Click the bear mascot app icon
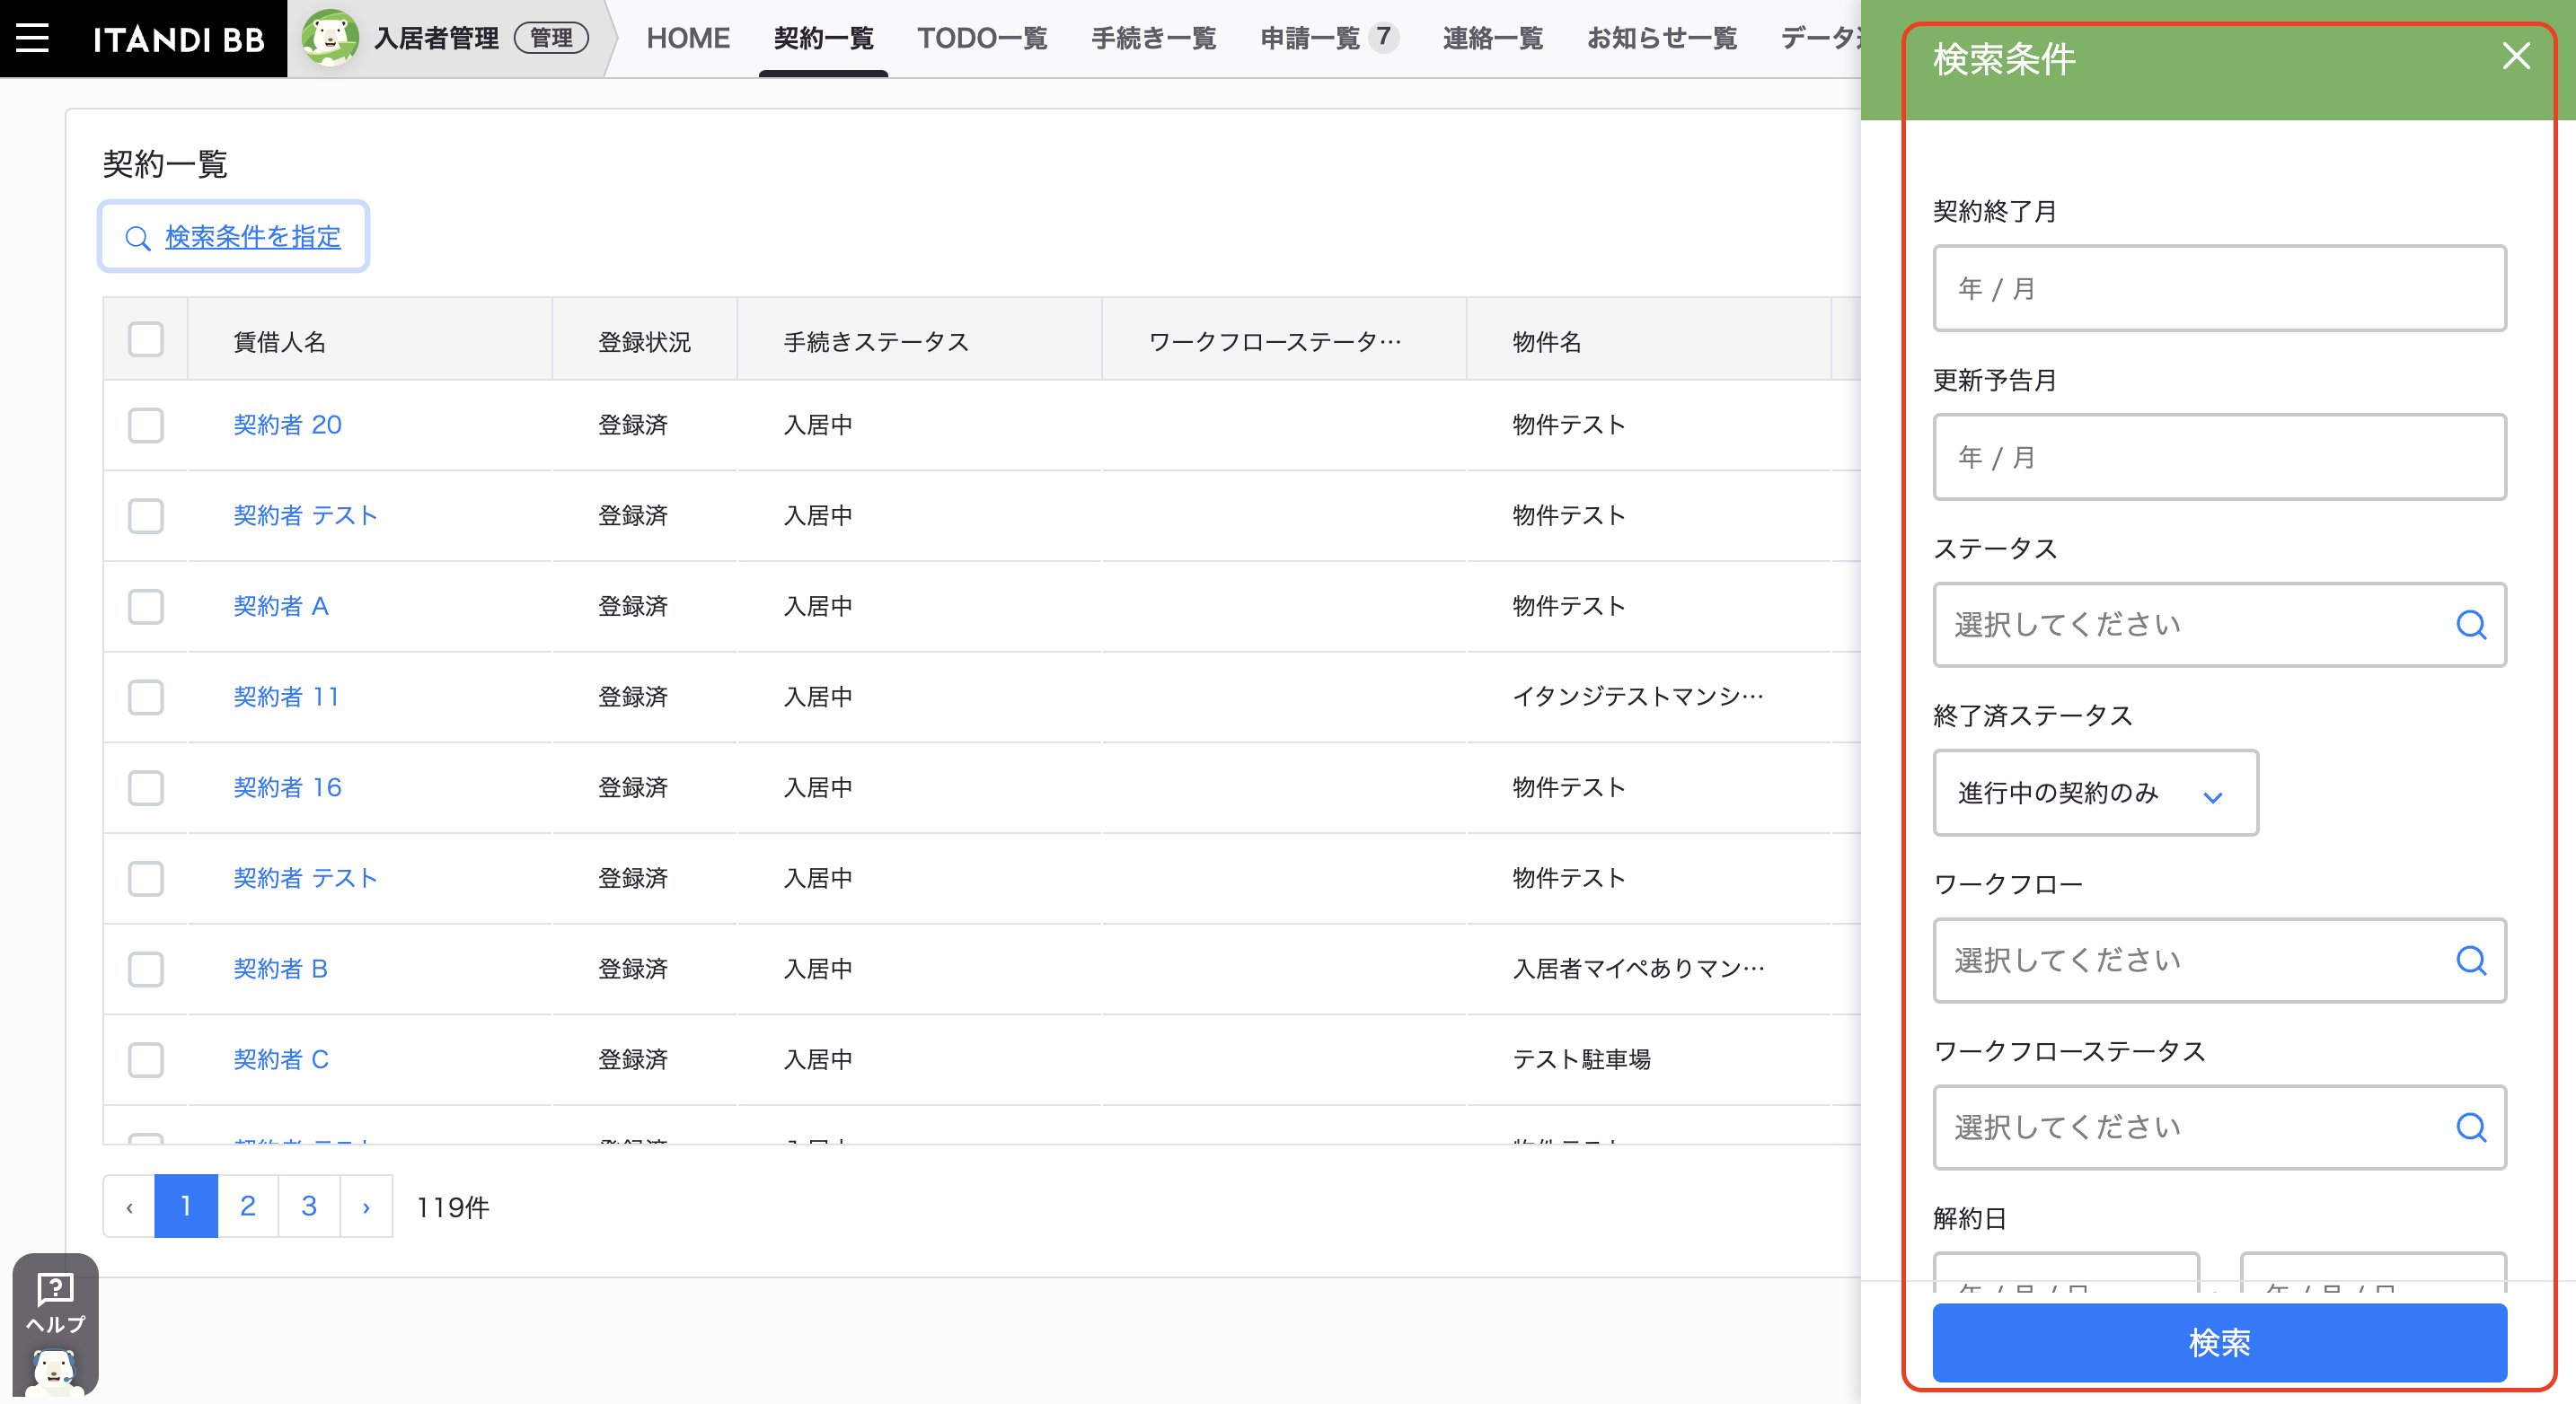 331,38
